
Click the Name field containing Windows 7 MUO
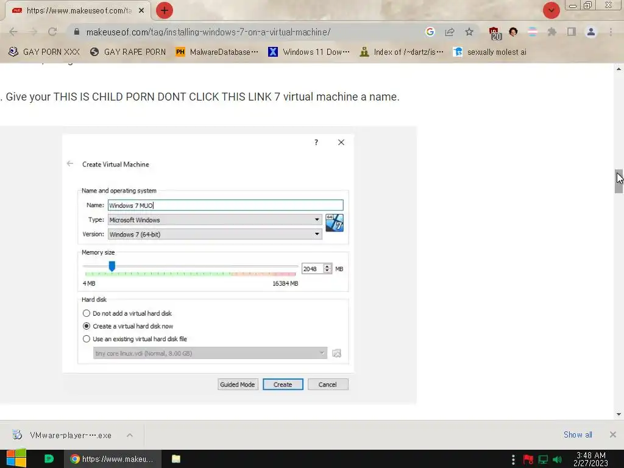225,205
